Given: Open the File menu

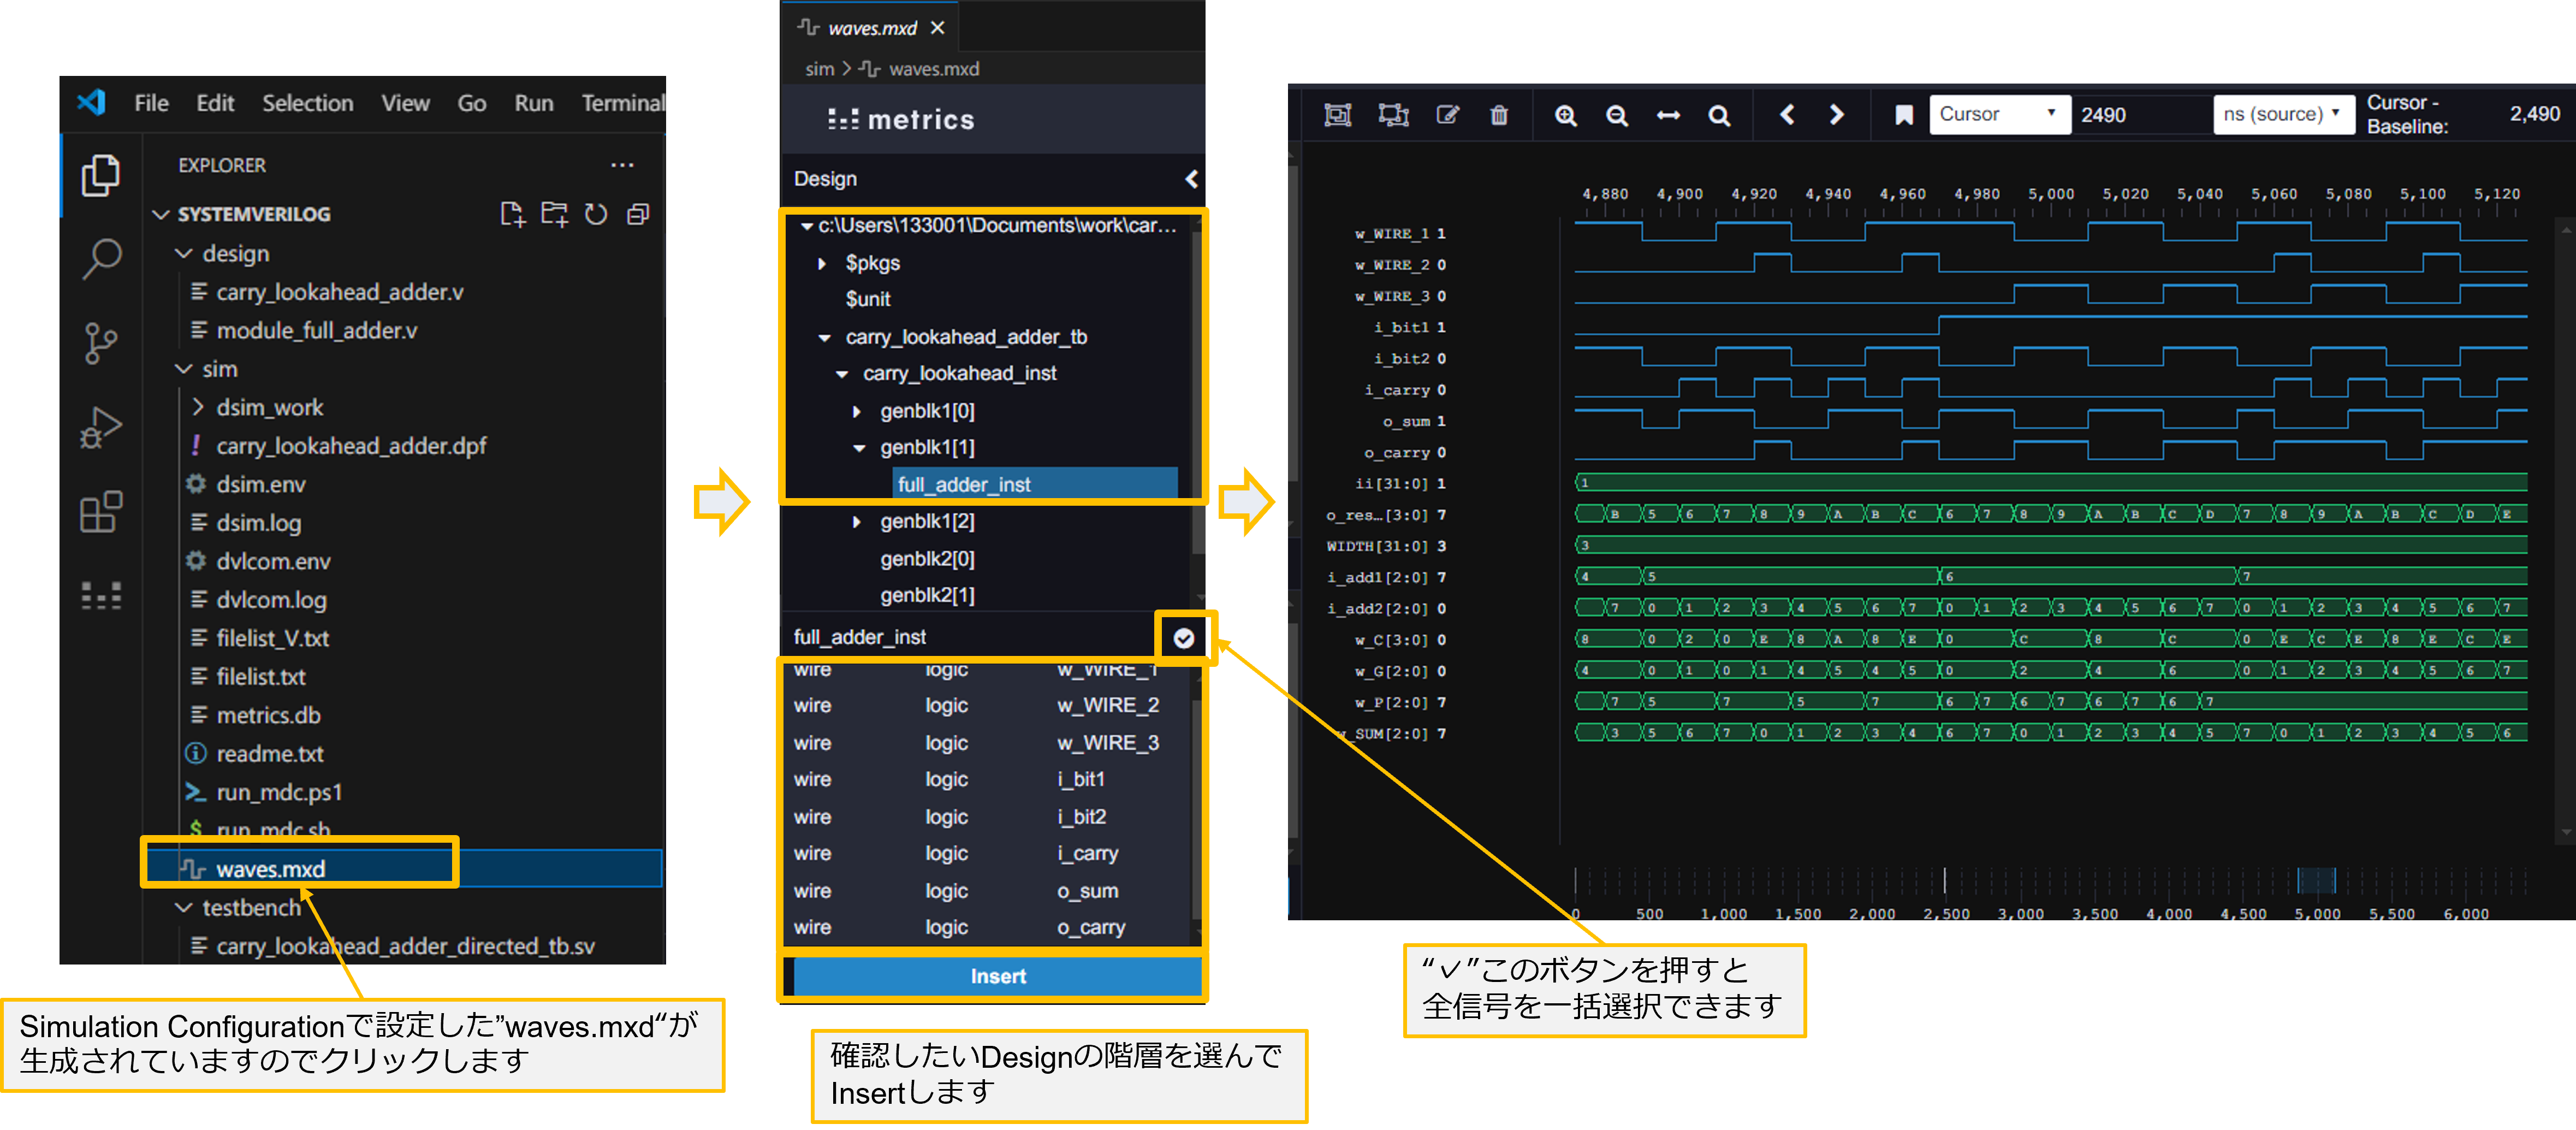Looking at the screenshot, I should point(151,103).
